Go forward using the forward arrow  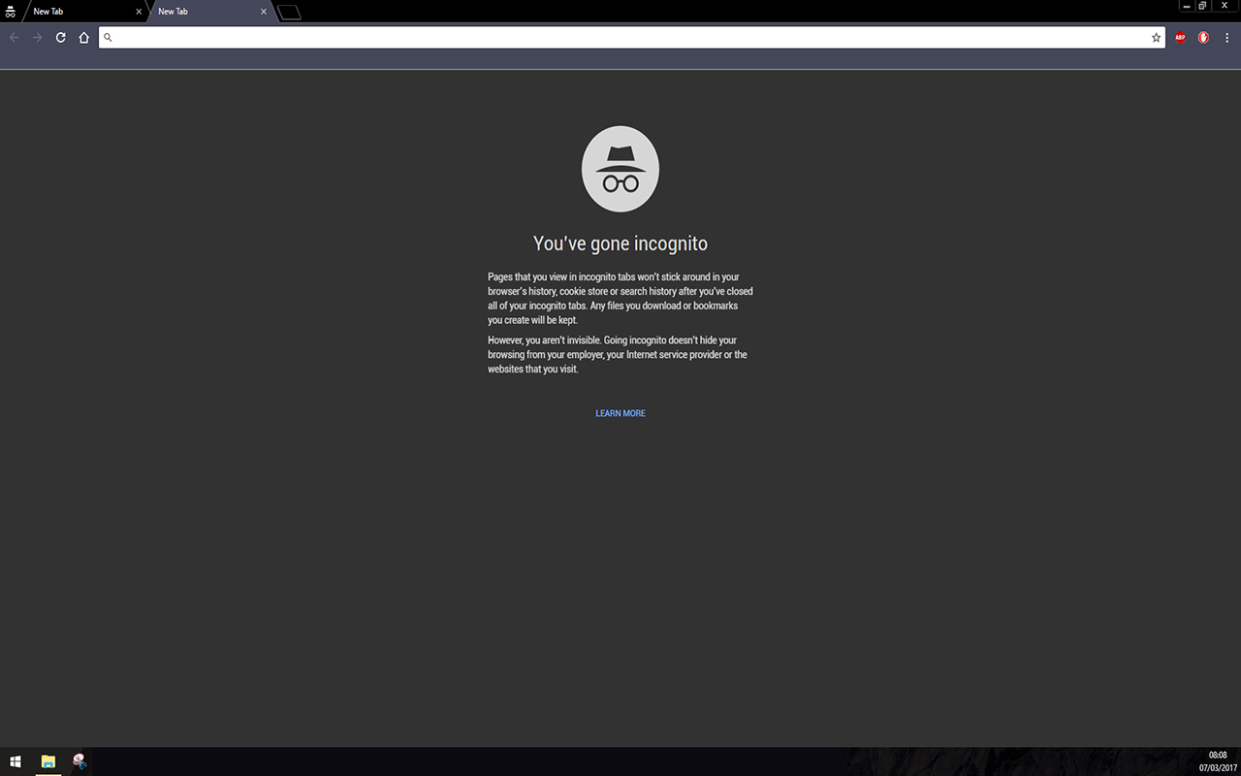(37, 38)
